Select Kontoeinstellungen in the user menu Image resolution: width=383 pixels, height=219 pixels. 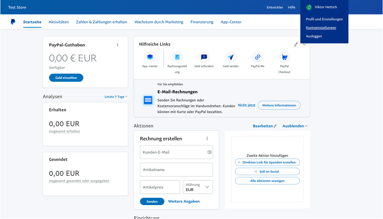pos(321,28)
